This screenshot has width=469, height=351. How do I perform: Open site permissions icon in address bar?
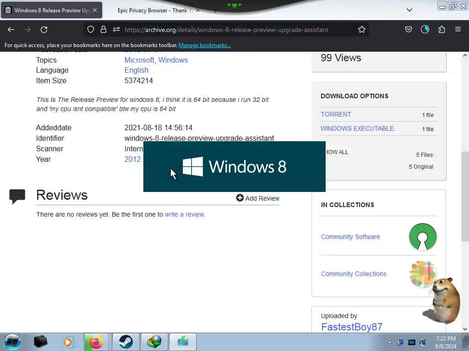pos(116,29)
